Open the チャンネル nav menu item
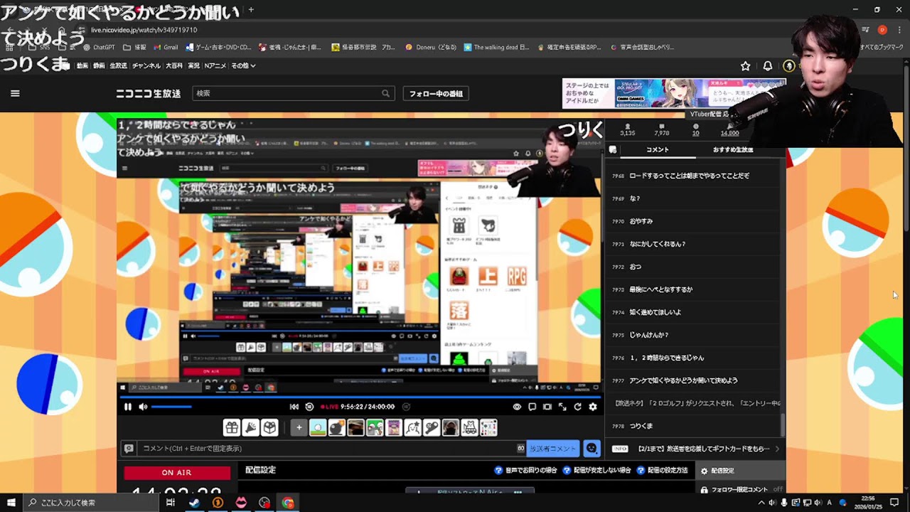Screen dimensions: 910x512 [x=146, y=65]
